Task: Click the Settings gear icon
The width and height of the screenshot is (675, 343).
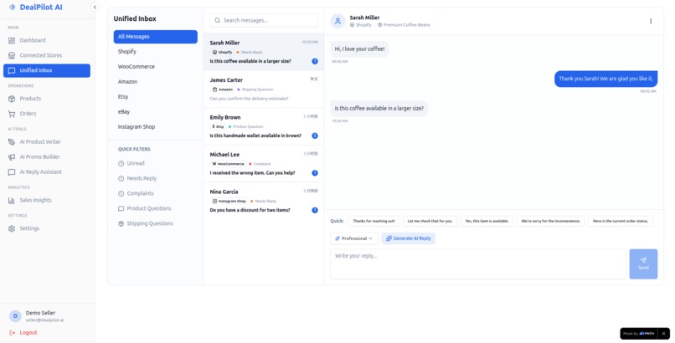Action: click(12, 228)
